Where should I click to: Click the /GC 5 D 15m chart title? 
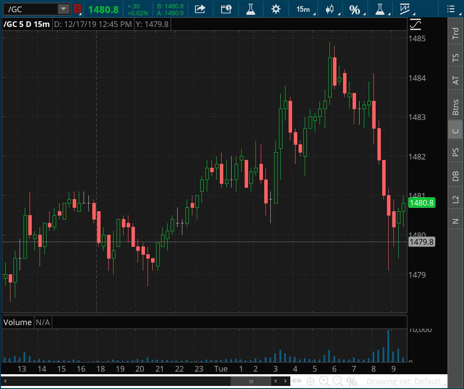(x=27, y=24)
